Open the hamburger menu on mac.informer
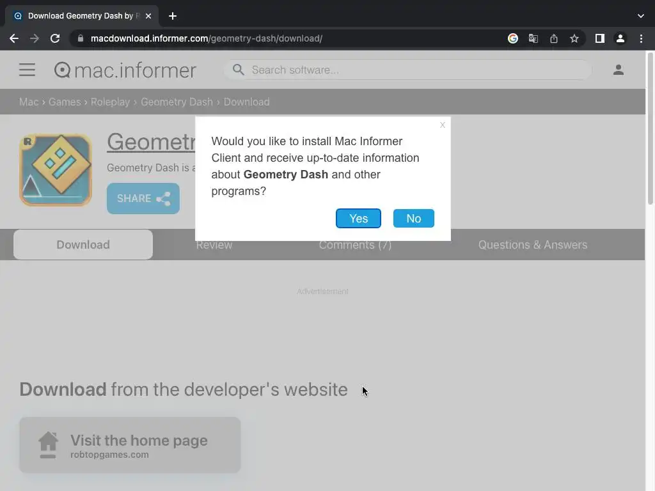 click(27, 70)
